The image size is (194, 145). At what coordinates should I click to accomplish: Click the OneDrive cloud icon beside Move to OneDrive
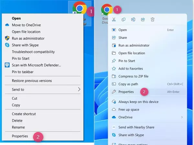[7, 25]
